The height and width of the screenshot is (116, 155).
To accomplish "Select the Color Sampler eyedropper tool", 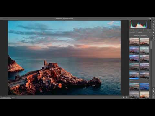I will click(x=153, y=94).
